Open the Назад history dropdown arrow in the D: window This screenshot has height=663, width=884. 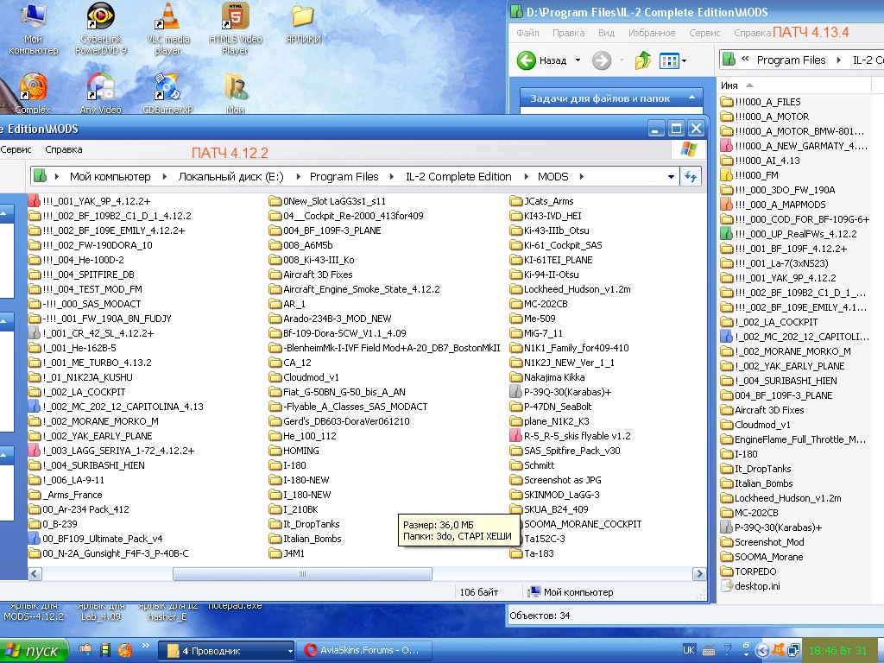coord(578,60)
